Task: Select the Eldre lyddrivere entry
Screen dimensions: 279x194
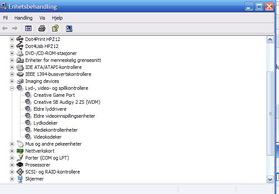Action: point(50,109)
